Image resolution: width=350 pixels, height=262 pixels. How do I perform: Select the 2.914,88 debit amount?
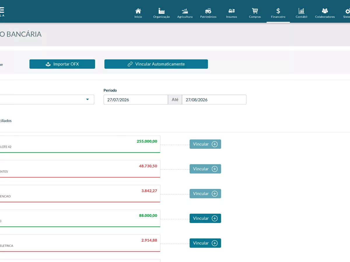coord(149,240)
